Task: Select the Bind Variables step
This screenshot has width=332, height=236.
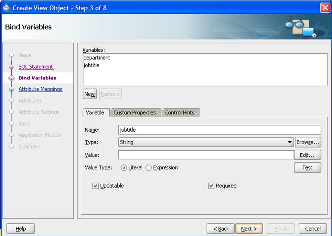Action: tap(37, 78)
